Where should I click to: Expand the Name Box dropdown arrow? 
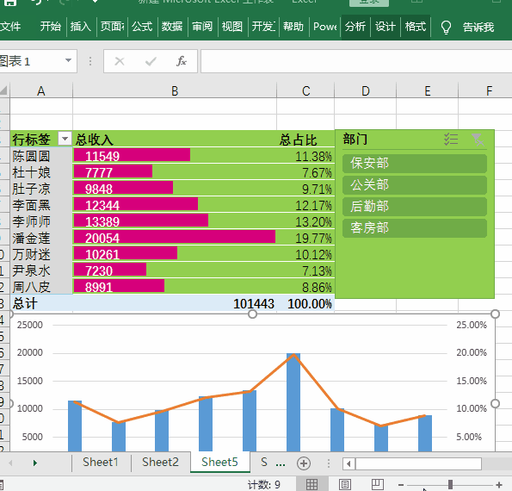point(68,60)
